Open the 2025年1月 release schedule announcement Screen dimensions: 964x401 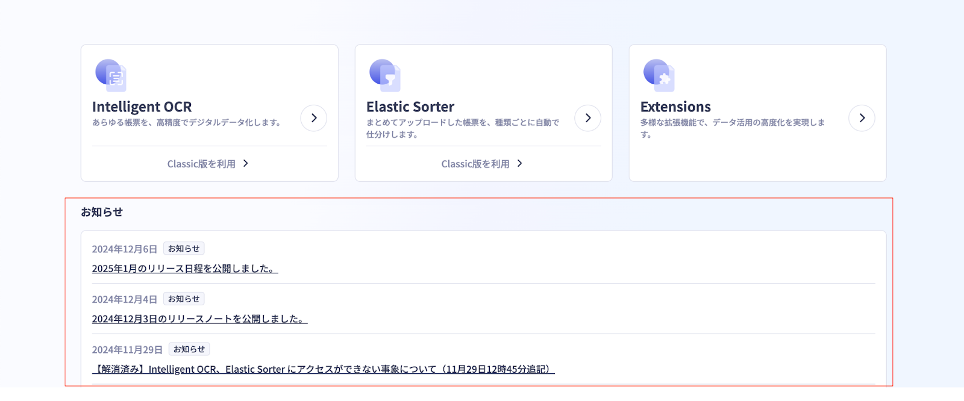coord(184,269)
